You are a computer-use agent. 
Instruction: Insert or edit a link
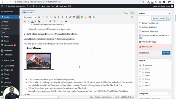(70, 17)
